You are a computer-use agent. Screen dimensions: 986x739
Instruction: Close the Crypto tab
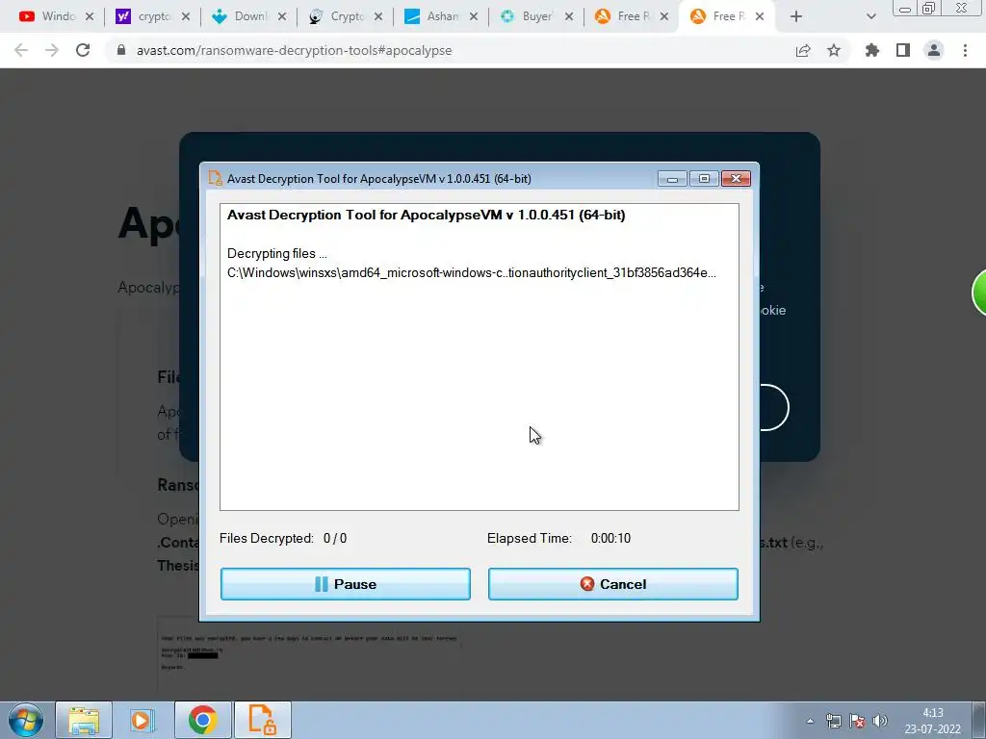pyautogui.click(x=377, y=17)
